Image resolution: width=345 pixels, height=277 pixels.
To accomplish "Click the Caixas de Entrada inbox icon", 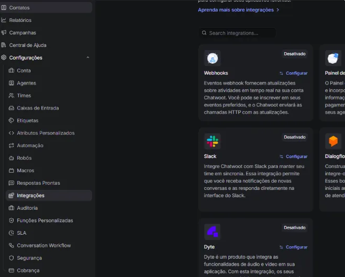I will pos(12,108).
